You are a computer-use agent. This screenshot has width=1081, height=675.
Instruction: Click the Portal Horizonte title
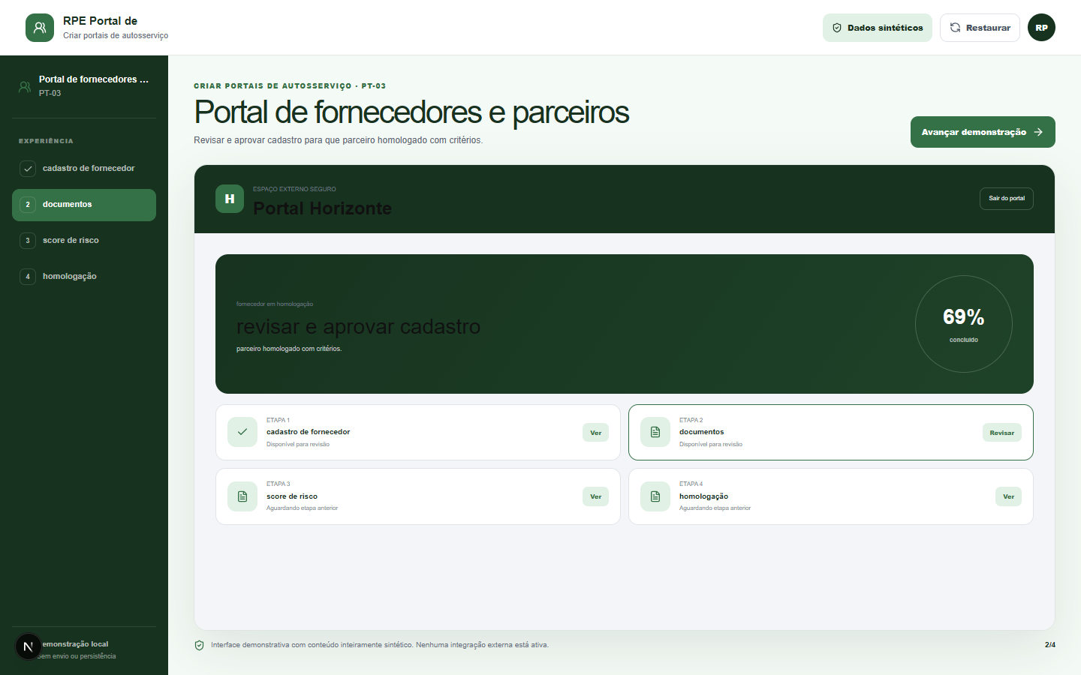(x=323, y=208)
